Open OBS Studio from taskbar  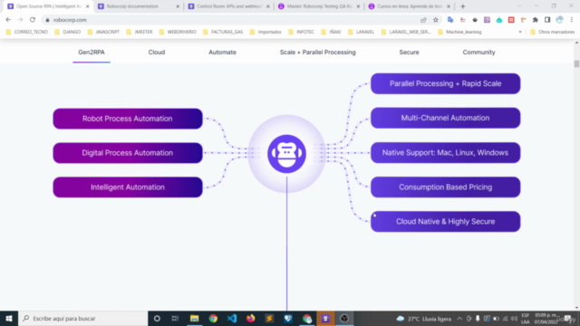[x=344, y=318]
